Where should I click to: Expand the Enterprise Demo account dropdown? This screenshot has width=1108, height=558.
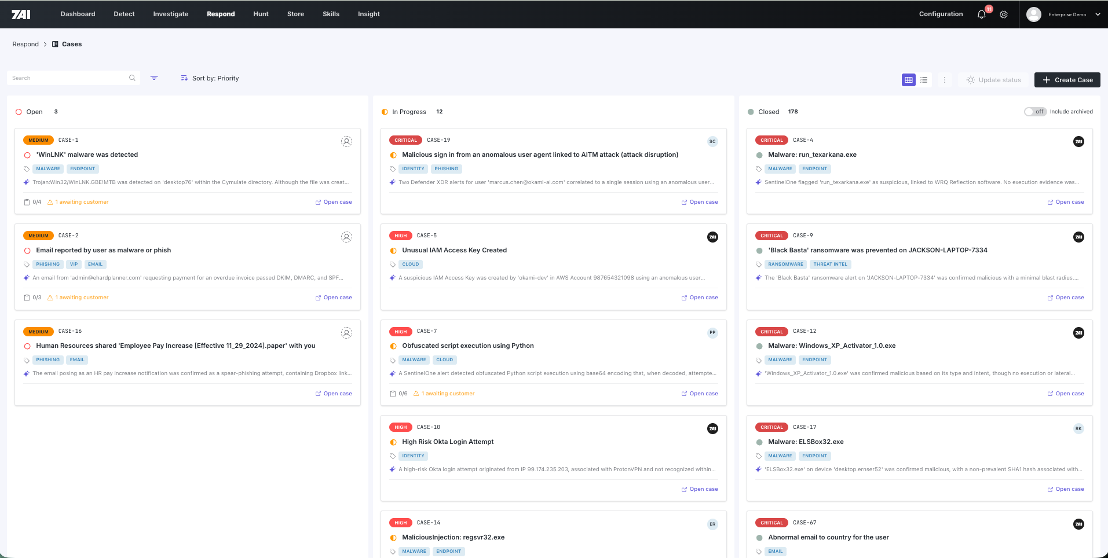point(1098,14)
